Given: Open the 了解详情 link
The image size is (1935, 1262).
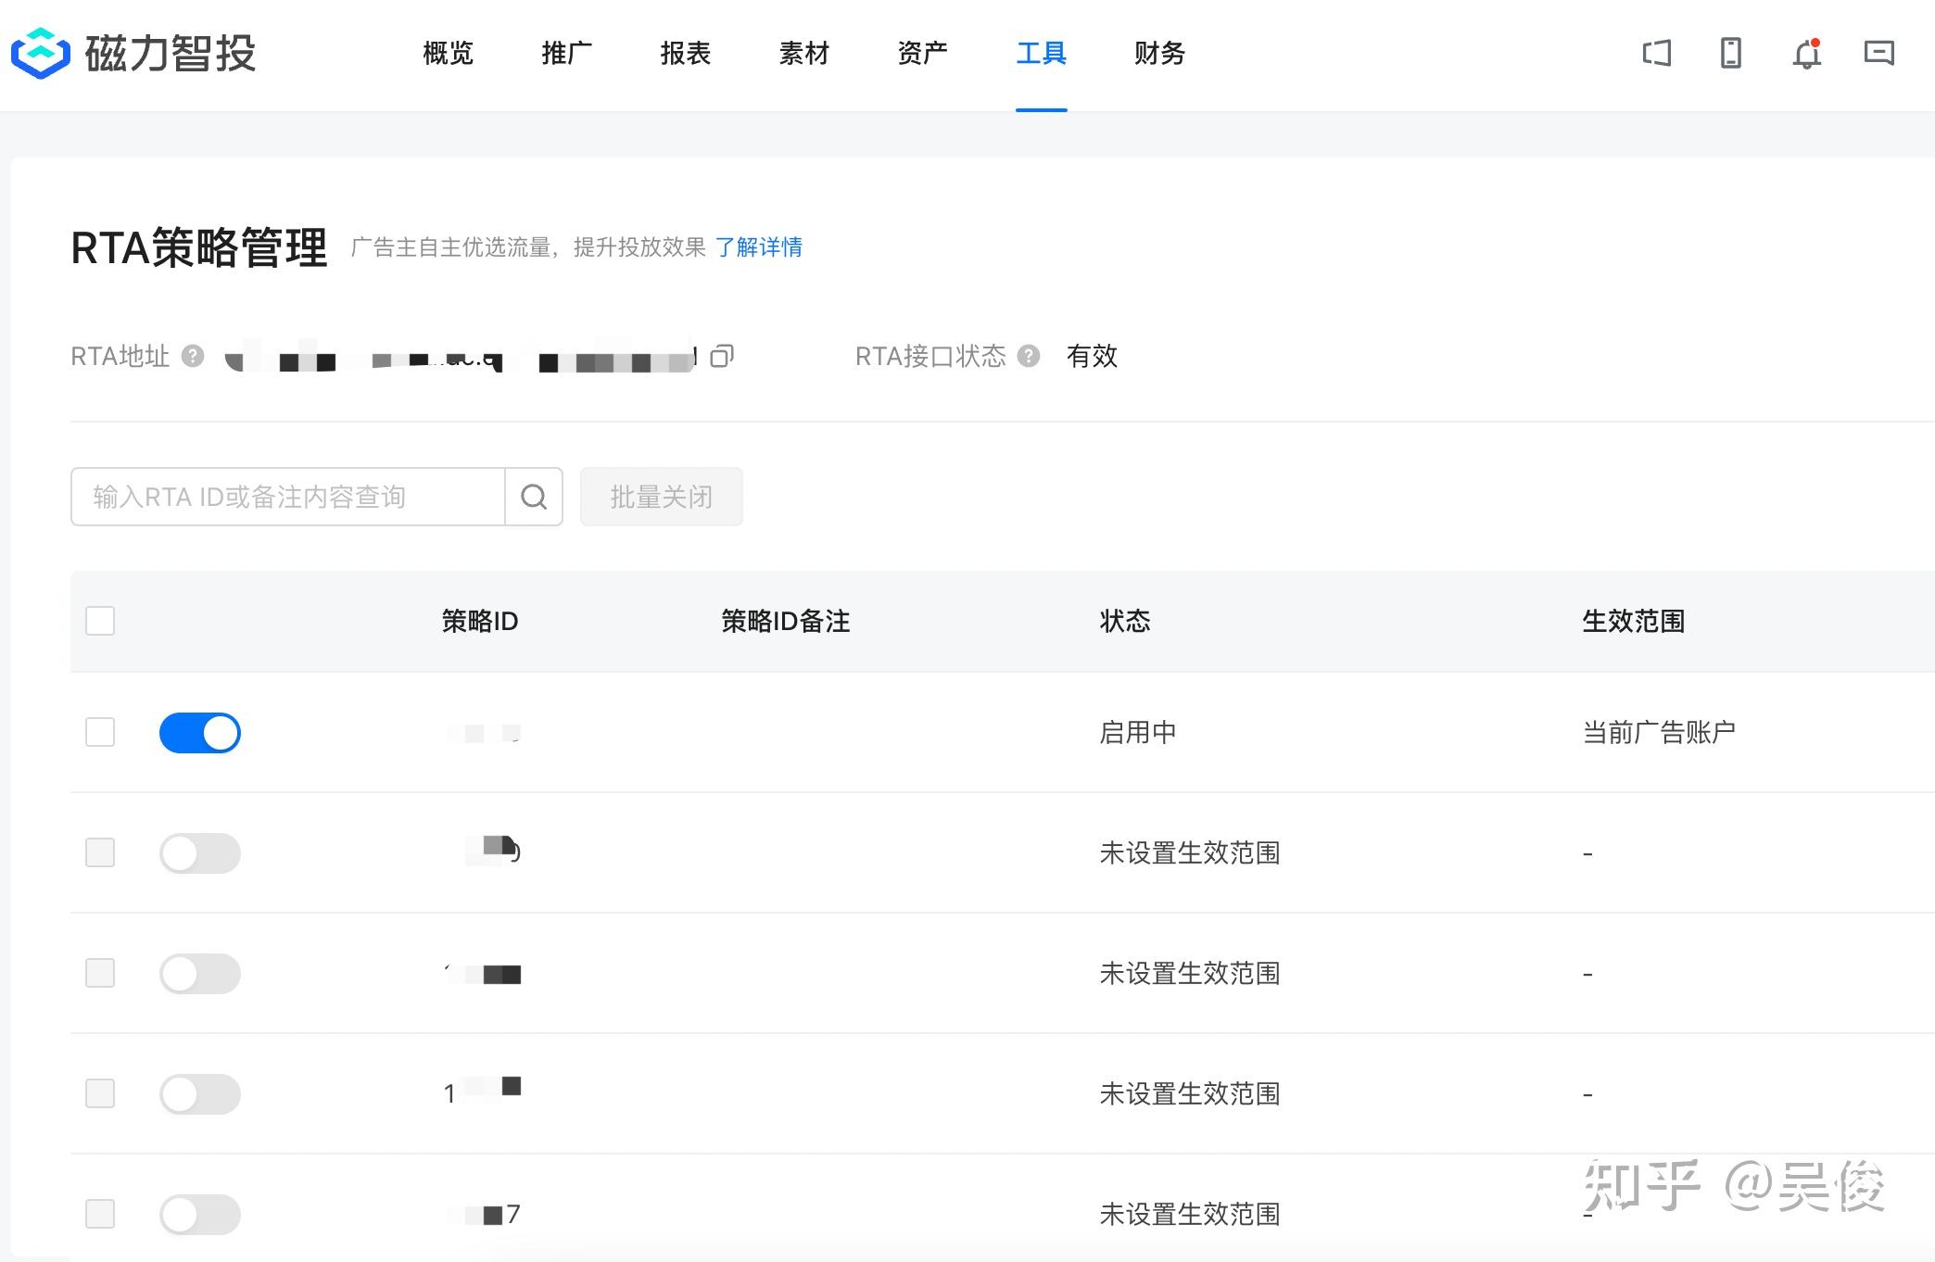Looking at the screenshot, I should tap(758, 247).
